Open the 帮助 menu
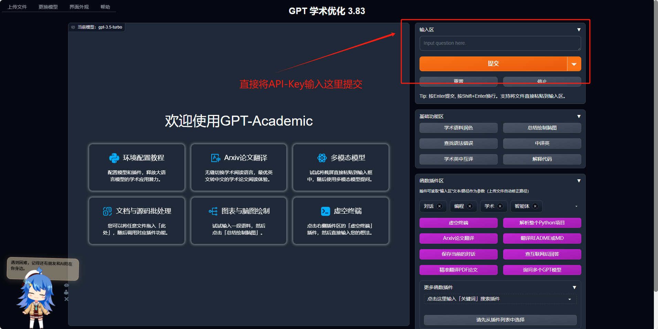The width and height of the screenshot is (658, 329). [105, 7]
